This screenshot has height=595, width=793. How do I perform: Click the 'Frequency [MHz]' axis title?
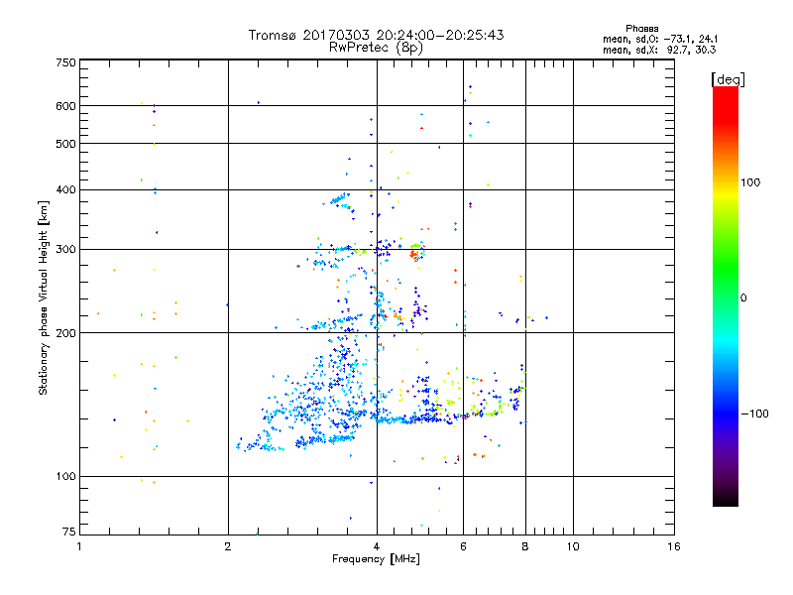376,559
